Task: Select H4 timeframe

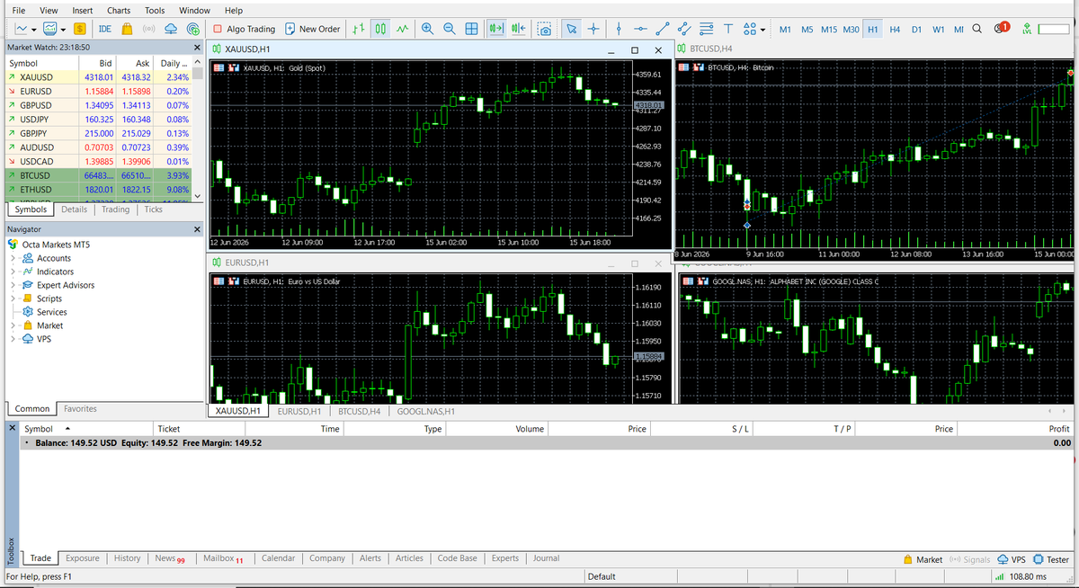Action: 895,29
